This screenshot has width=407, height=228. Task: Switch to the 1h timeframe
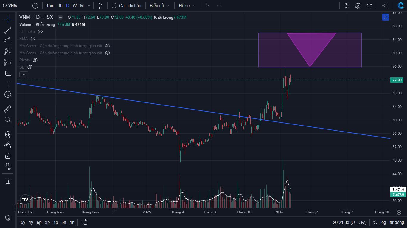[x=60, y=6]
